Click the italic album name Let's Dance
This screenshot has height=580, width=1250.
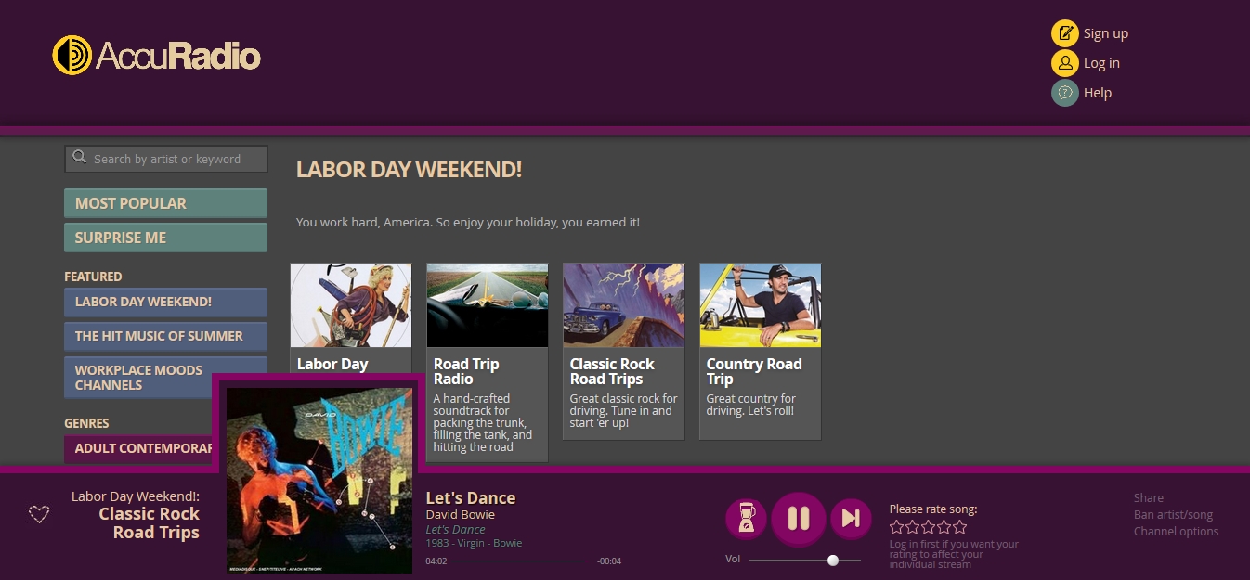(x=456, y=530)
